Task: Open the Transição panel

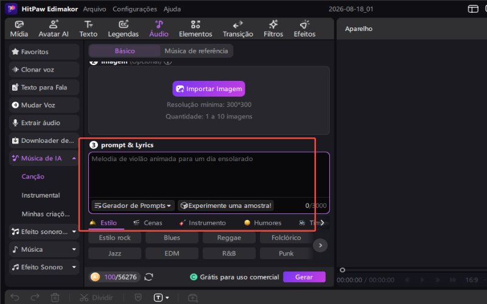Action: tap(238, 29)
